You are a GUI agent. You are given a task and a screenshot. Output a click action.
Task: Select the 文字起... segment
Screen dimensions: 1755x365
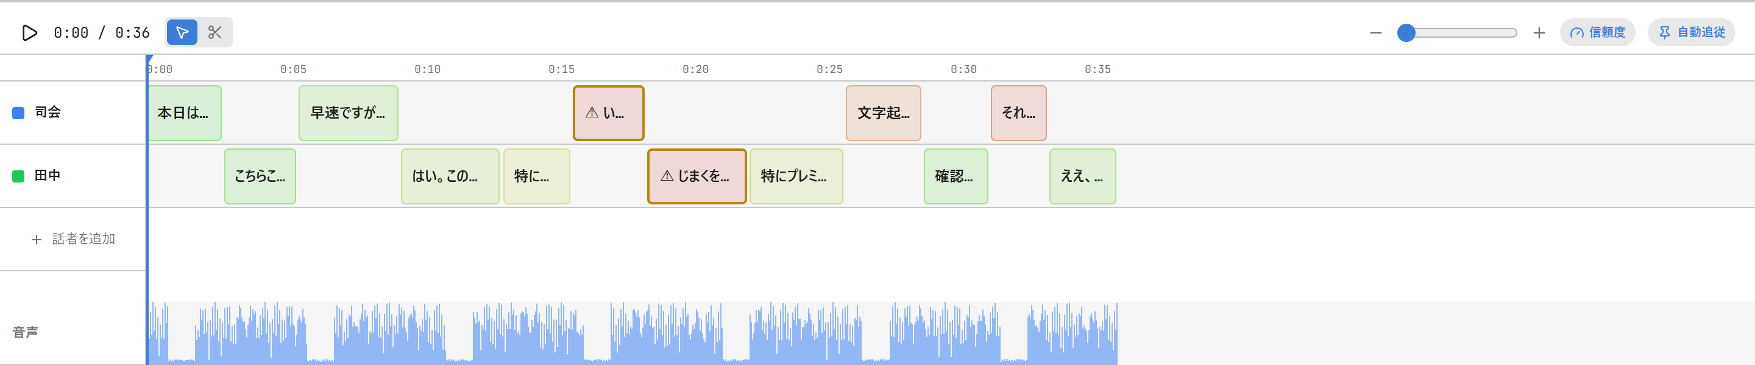883,113
